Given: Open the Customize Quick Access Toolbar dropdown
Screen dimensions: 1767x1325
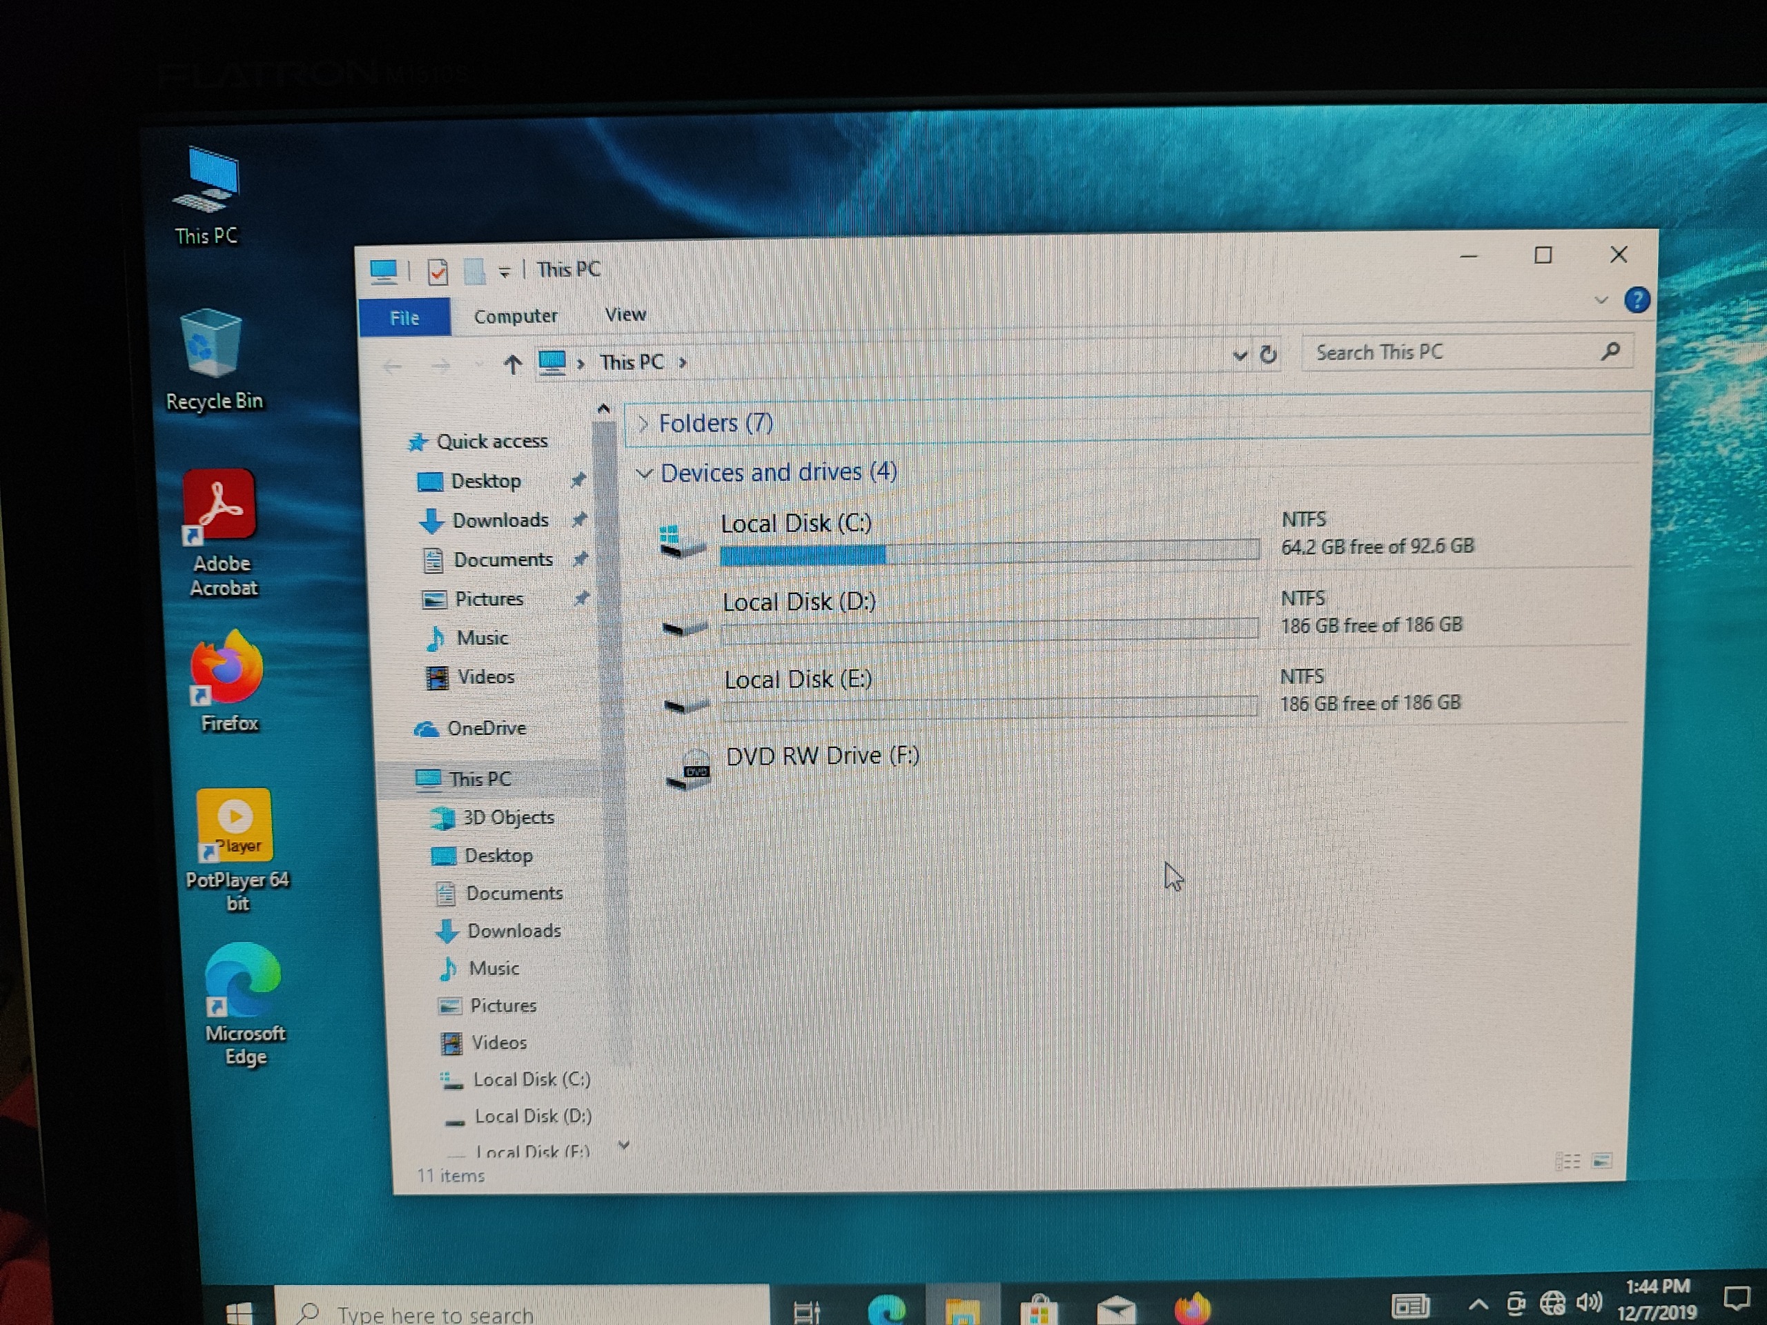Looking at the screenshot, I should (504, 273).
